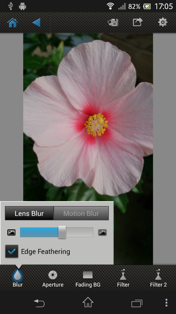Tap the blue back arrow
The width and height of the screenshot is (176, 314).
point(36,23)
